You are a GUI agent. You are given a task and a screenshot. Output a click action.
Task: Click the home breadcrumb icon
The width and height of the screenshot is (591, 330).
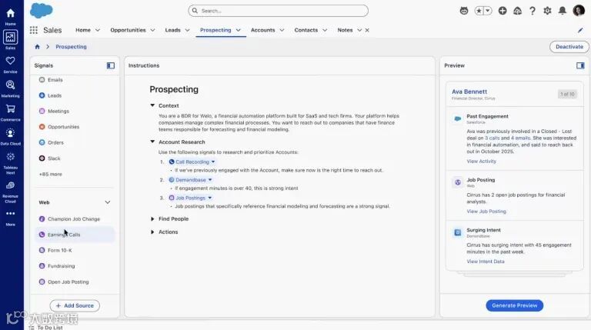tap(37, 47)
